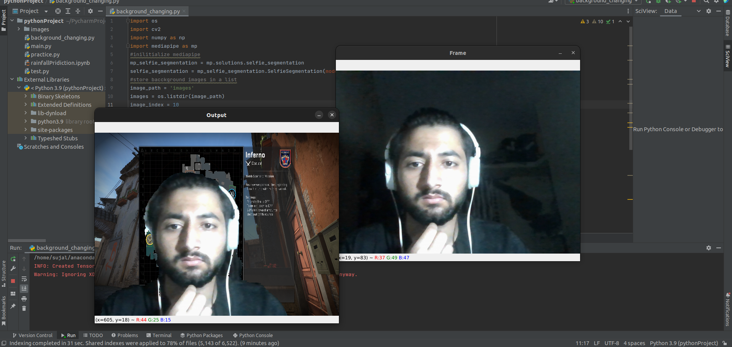Click the Run Python Console or Debugger link

(677, 129)
